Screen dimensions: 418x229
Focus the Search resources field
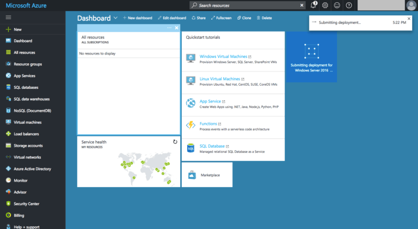tap(247, 5)
